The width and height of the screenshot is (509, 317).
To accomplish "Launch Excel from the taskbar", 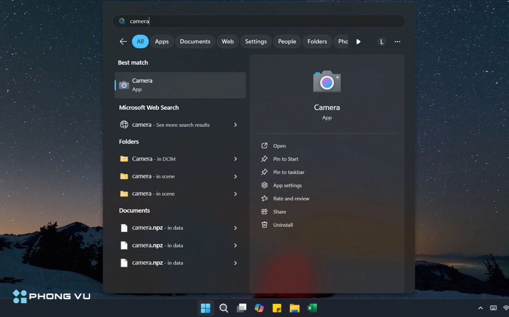I will [x=312, y=308].
